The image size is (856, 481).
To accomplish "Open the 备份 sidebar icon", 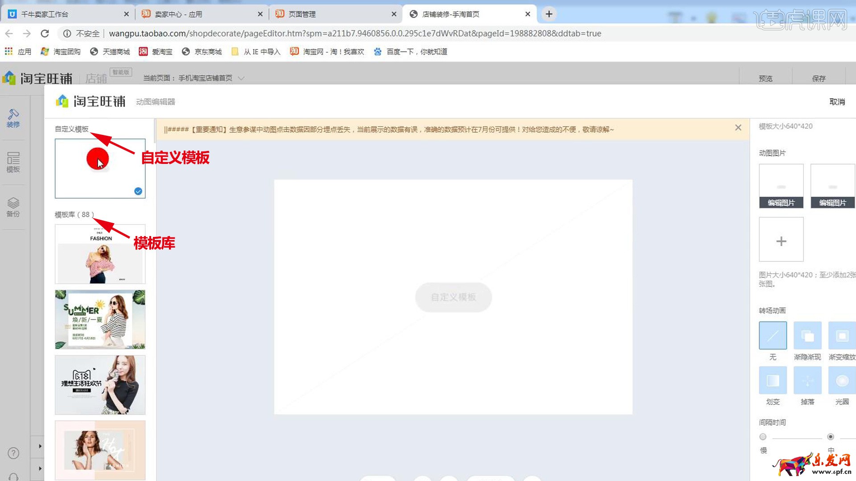I will pos(13,207).
